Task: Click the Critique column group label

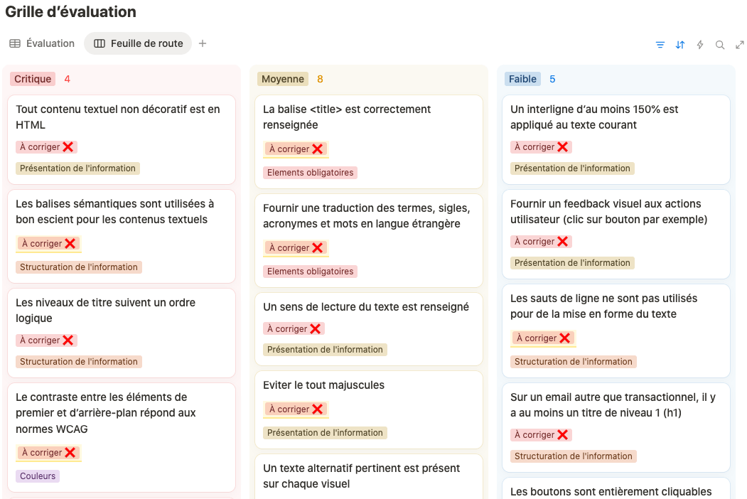Action: coord(33,79)
